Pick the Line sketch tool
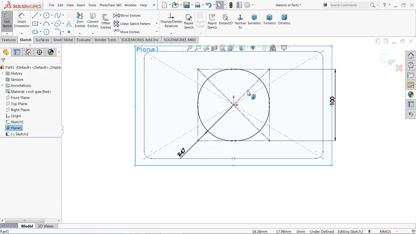416x234 pixels. point(35,16)
